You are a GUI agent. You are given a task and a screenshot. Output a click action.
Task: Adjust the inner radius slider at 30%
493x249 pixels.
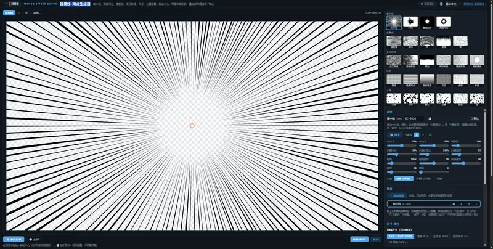(x=402, y=154)
